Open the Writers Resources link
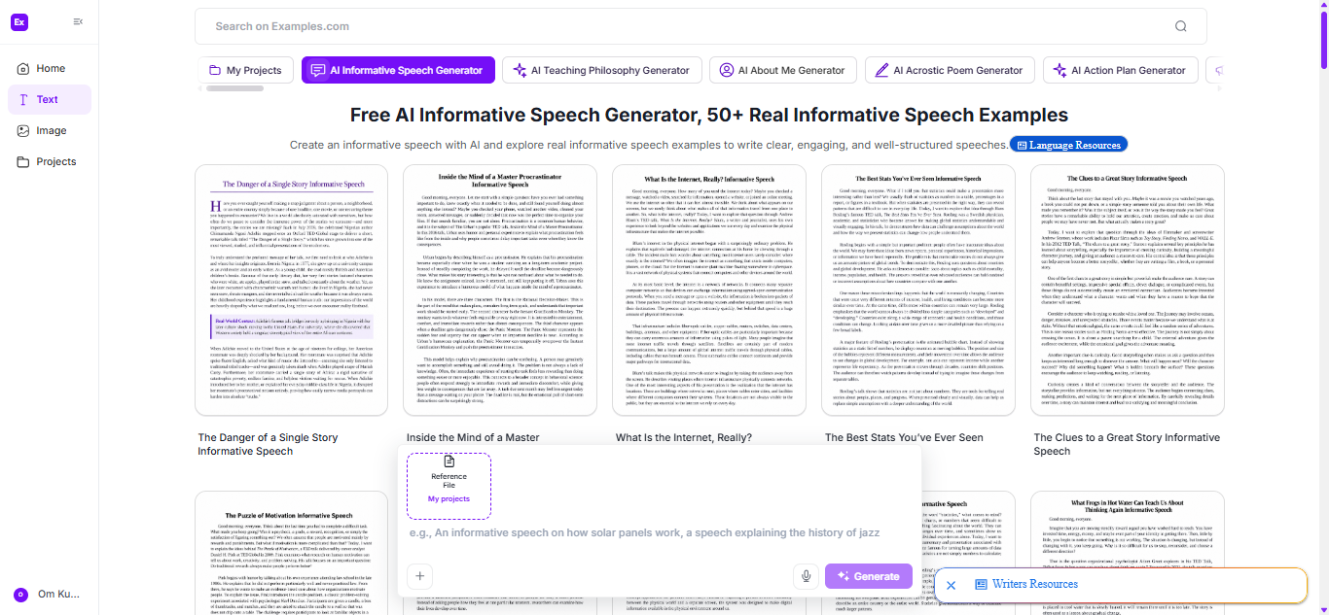This screenshot has height=615, width=1329. tap(1026, 584)
